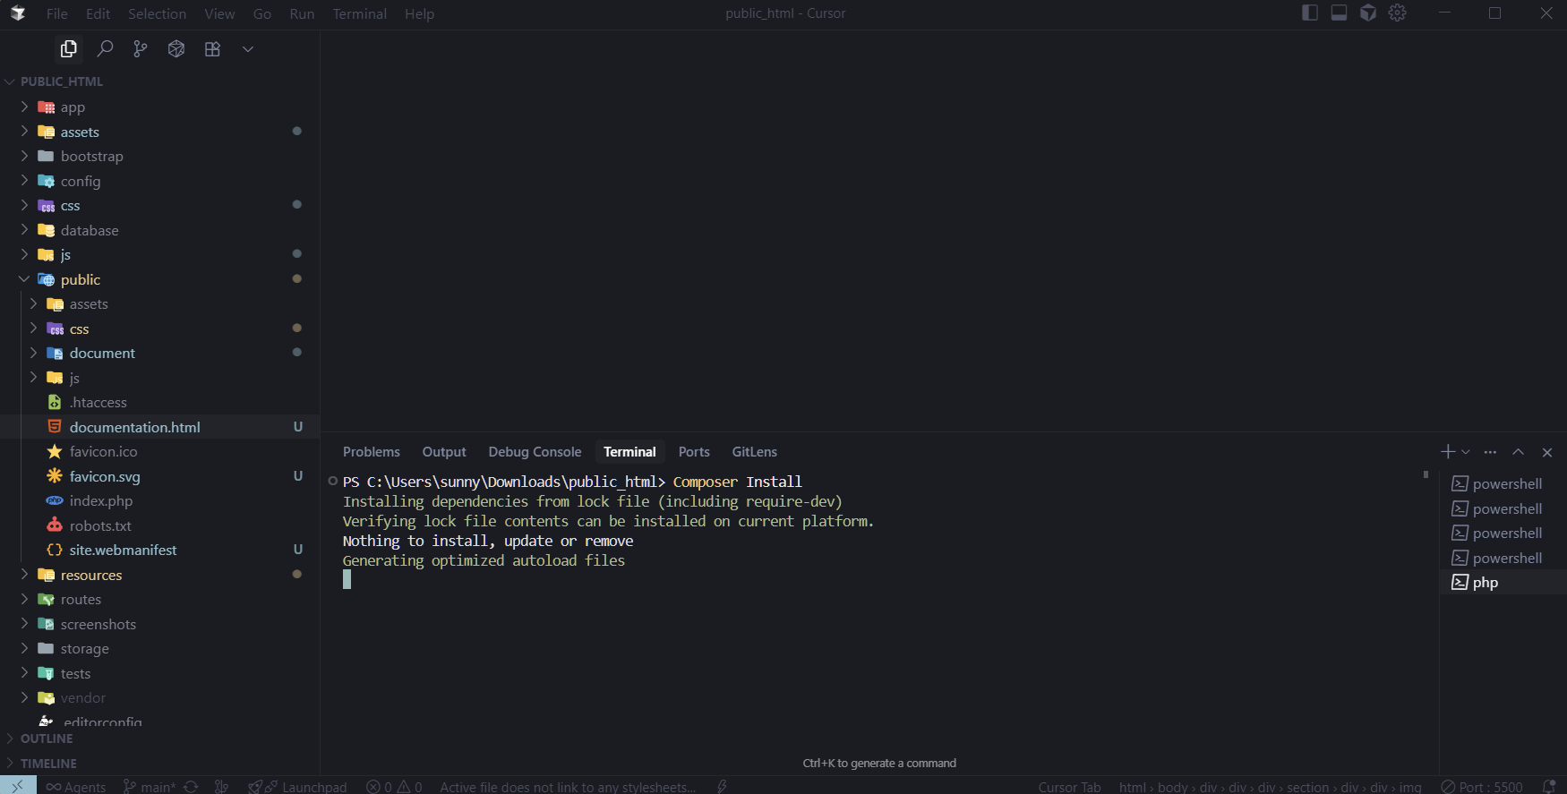The height and width of the screenshot is (794, 1567).
Task: Open the Source Control branch icon
Action: tap(141, 49)
